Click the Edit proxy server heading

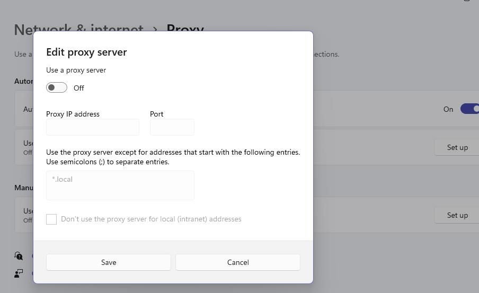click(86, 52)
